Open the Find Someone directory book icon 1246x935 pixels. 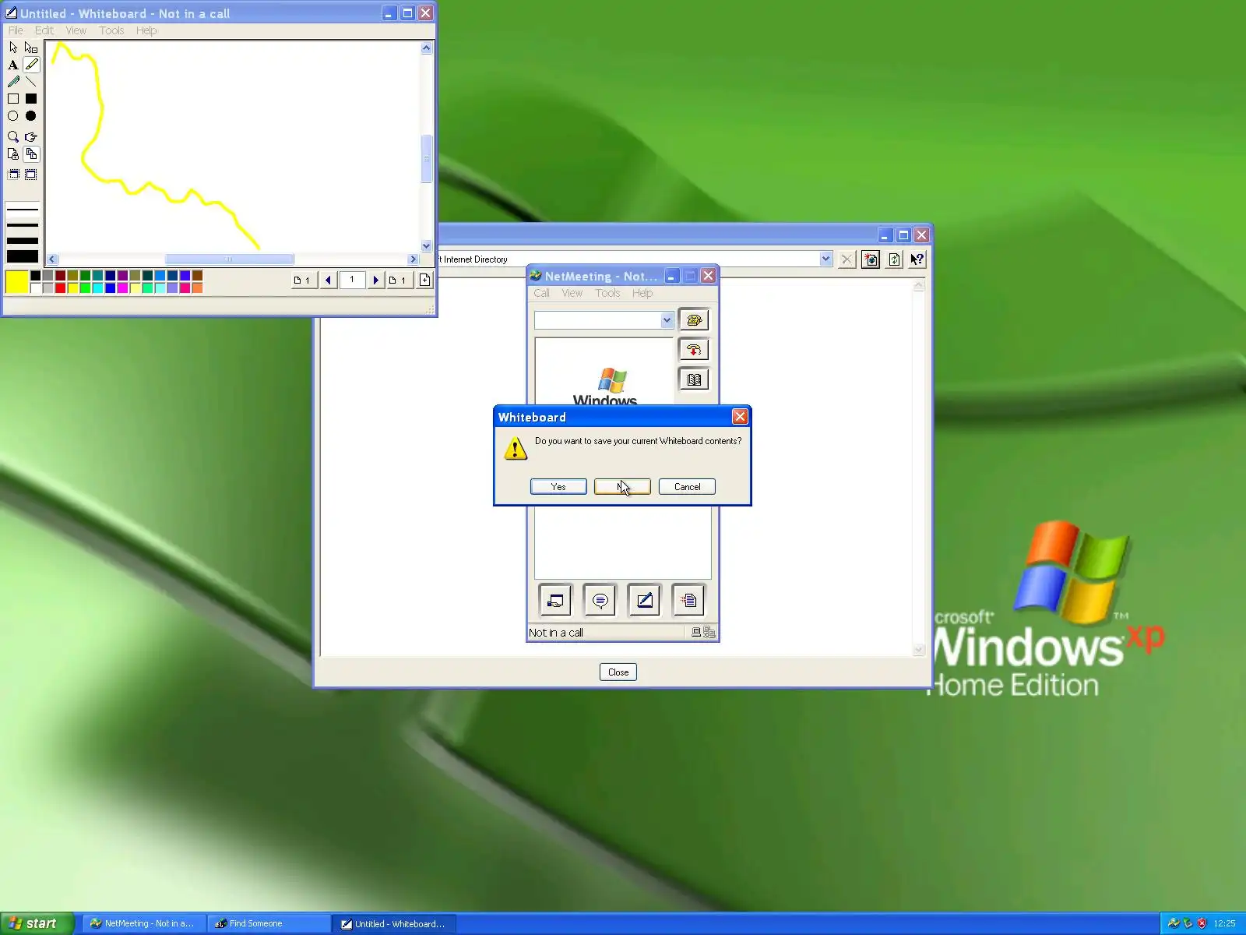pos(694,379)
